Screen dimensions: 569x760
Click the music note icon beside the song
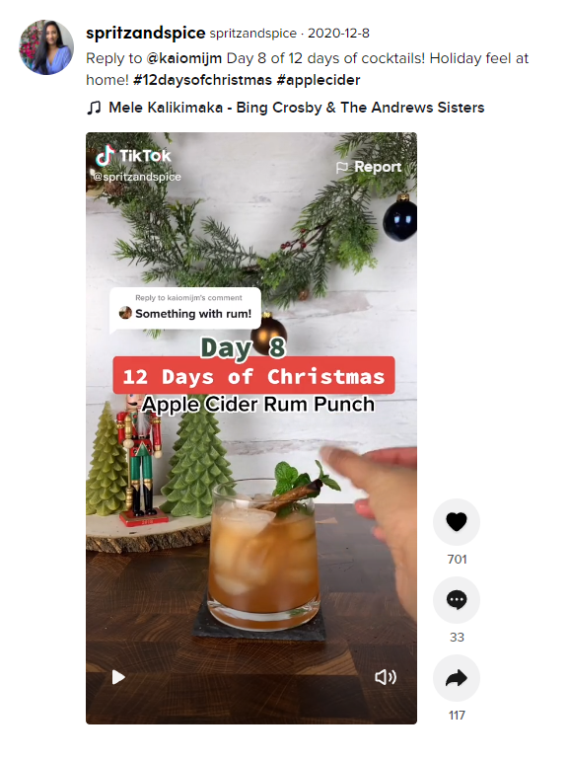tap(94, 108)
